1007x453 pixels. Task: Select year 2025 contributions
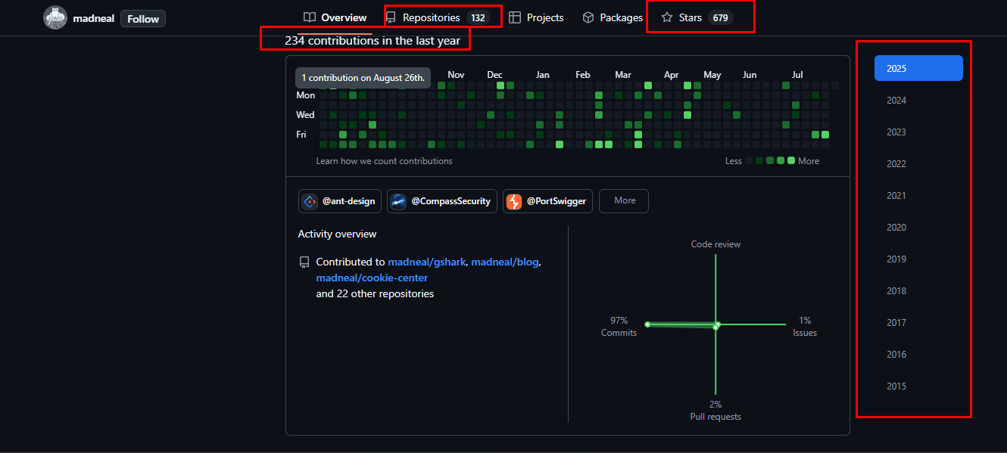918,68
